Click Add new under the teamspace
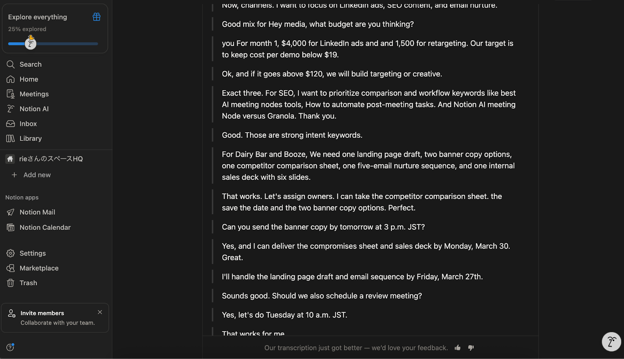Screen dimensions: 624x359 (x=37, y=175)
